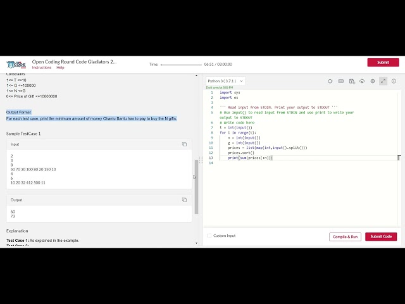This screenshot has width=405, height=304.
Task: Click the prices list map code line
Action: tap(267, 148)
